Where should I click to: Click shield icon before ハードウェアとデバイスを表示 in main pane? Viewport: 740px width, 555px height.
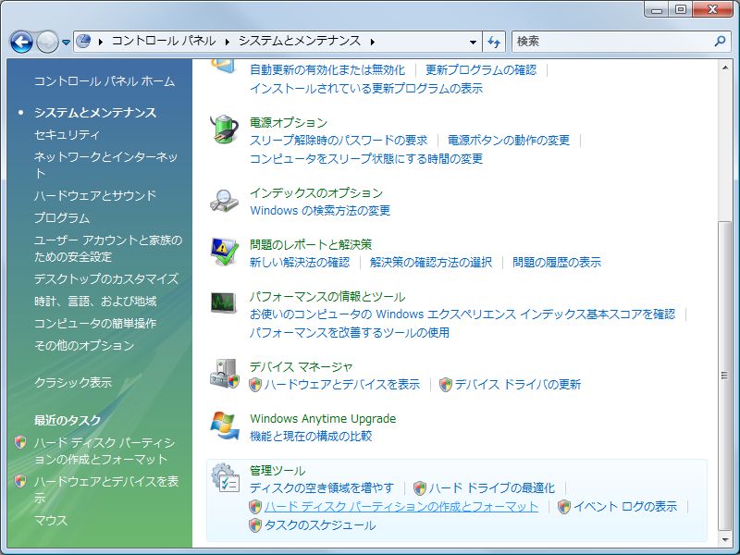pos(255,385)
